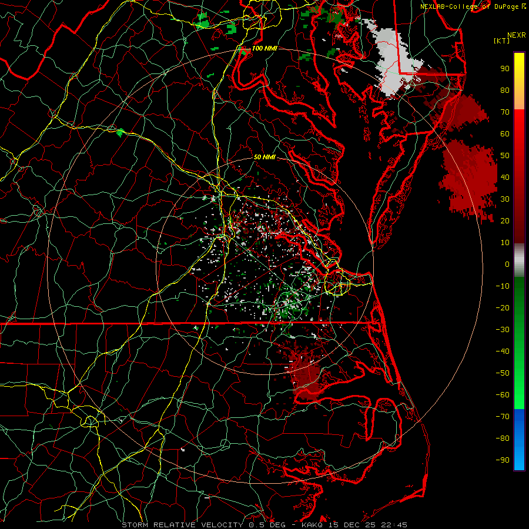529x529 pixels.
Task: Click the -80 value on the velocity scale
Action: point(503,438)
